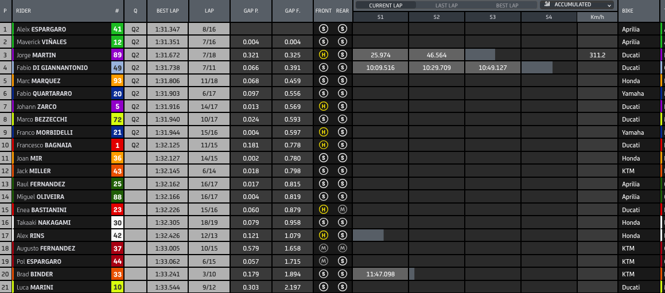Click Alex Rins' S1 progress bar
This screenshot has width=665, height=293.
368,235
